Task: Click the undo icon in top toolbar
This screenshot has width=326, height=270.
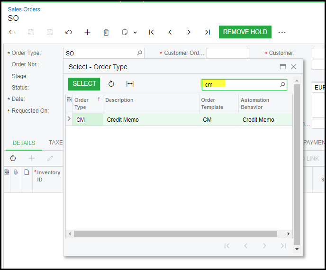Action: tap(69, 32)
